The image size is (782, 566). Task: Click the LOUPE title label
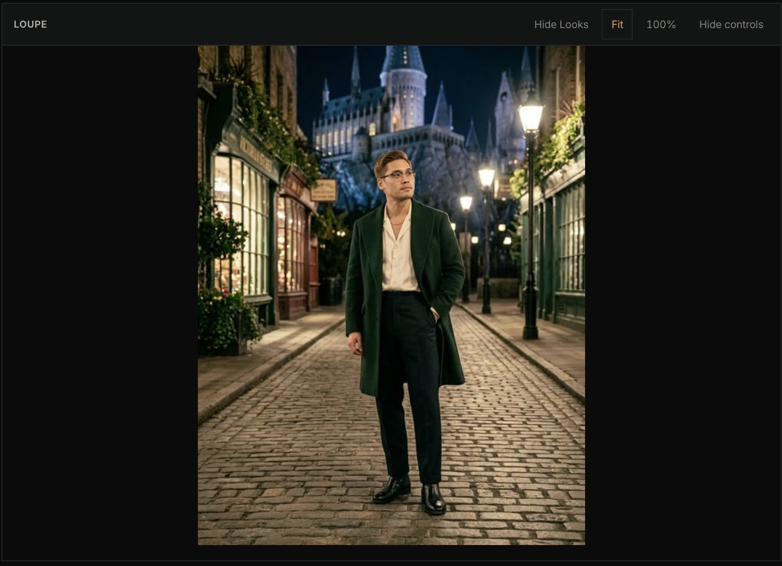[30, 24]
